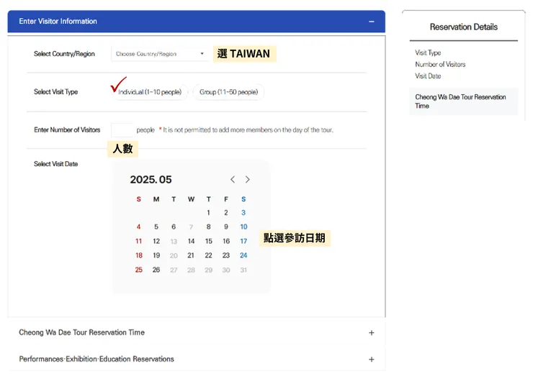Pick May 2 on the calendar
Image resolution: width=533 pixels, height=384 pixels.
click(x=225, y=213)
